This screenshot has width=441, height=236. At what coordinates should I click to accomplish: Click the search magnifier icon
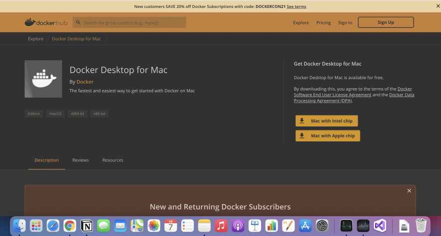(x=78, y=22)
